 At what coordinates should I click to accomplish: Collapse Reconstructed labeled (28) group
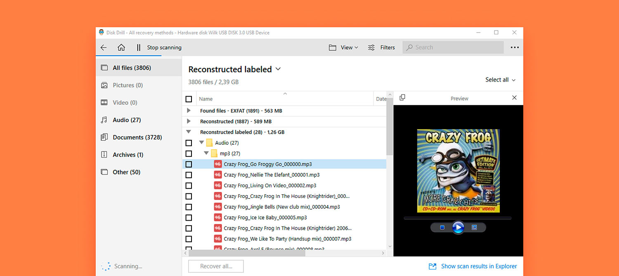coord(189,132)
